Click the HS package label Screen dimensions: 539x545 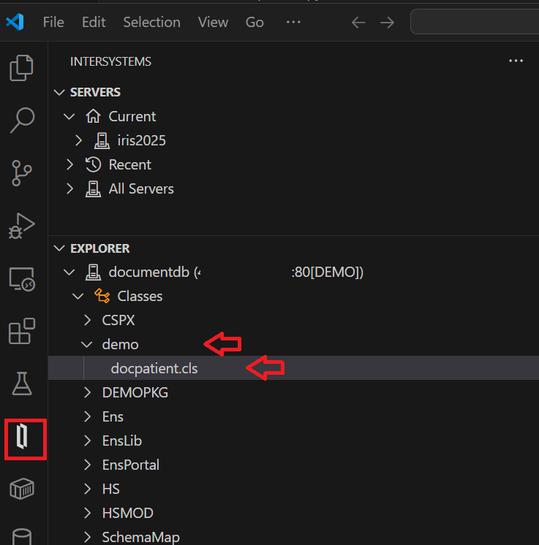(x=111, y=489)
